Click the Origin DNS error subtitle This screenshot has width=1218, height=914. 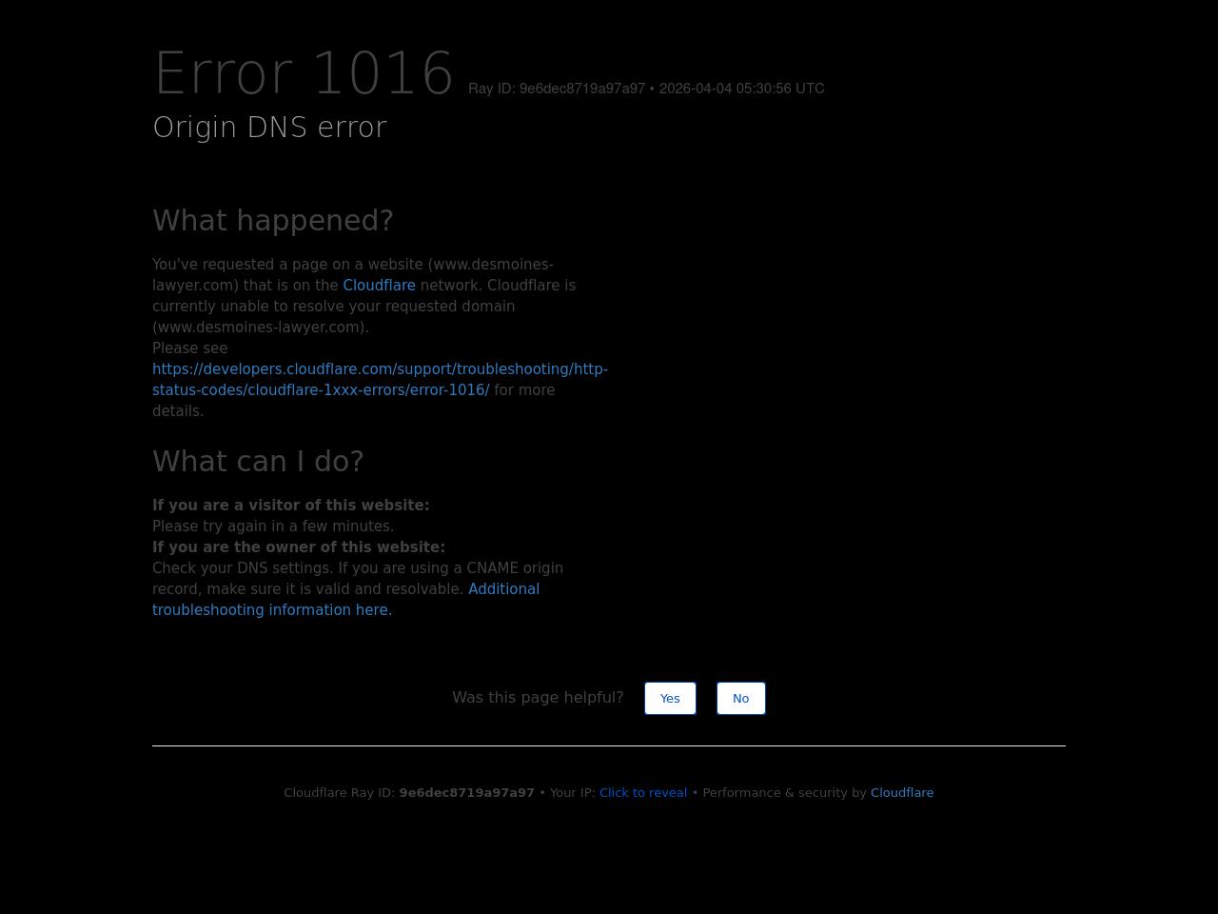(269, 128)
